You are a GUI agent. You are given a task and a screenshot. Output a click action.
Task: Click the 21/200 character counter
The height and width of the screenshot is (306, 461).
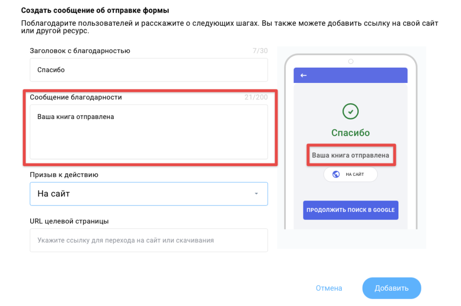click(x=256, y=97)
